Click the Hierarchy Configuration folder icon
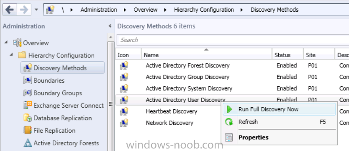Image resolution: width=349 pixels, height=151 pixels. pos(22,55)
